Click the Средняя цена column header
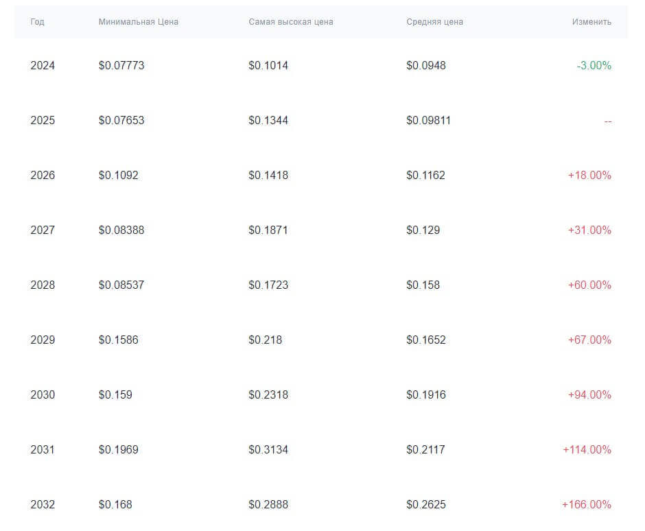Viewport: 645px width, 531px height. click(x=434, y=22)
